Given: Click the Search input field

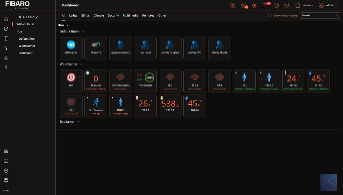Looking at the screenshot, I should click(318, 16).
